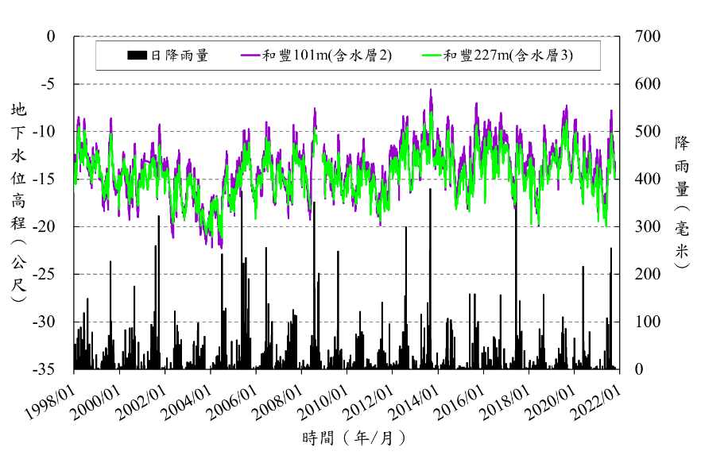Click the lowest purple dip left of center
Screen dimensions: 701x459
(220, 246)
